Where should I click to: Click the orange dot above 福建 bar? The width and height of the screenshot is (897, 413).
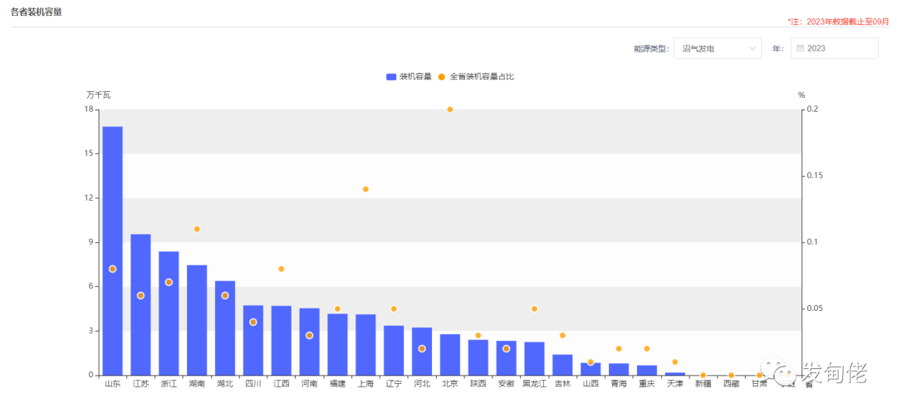tap(337, 309)
